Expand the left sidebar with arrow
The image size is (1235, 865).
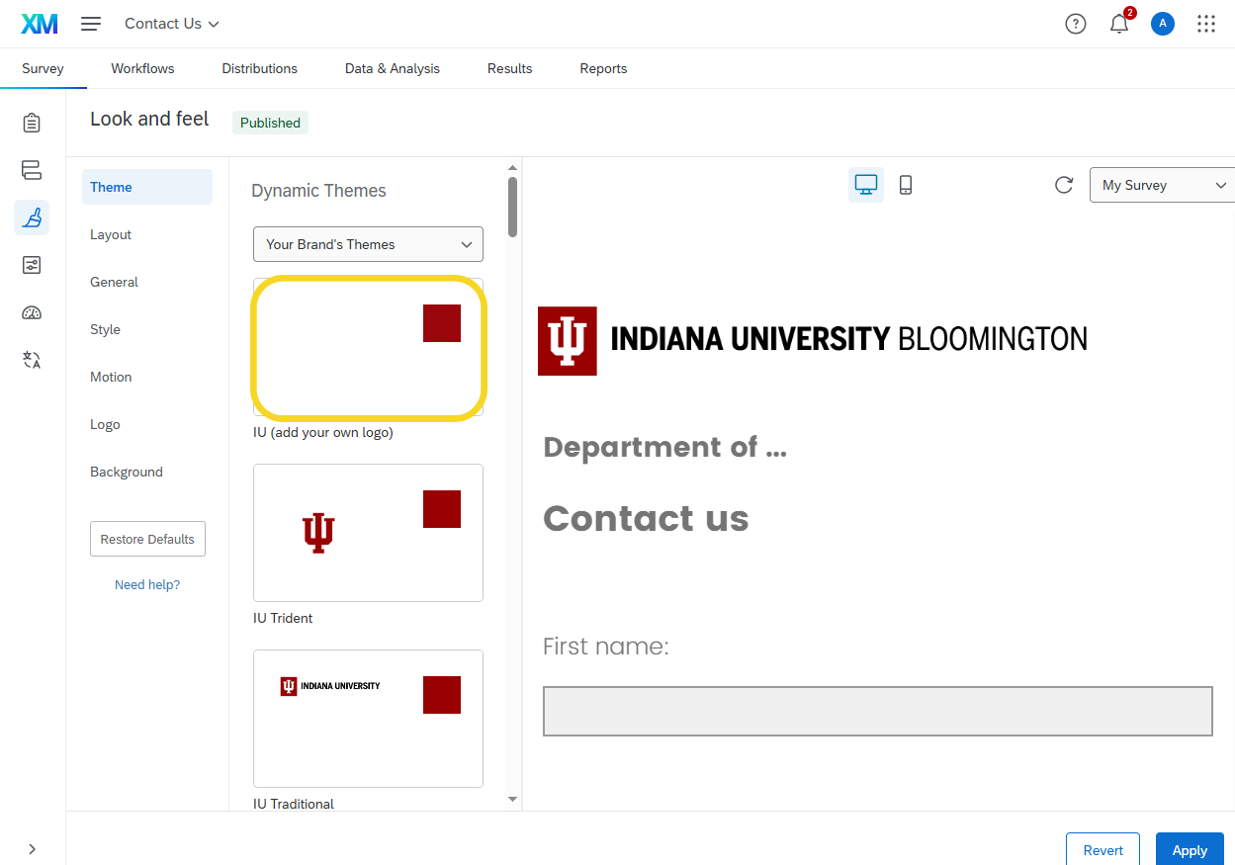[x=32, y=848]
